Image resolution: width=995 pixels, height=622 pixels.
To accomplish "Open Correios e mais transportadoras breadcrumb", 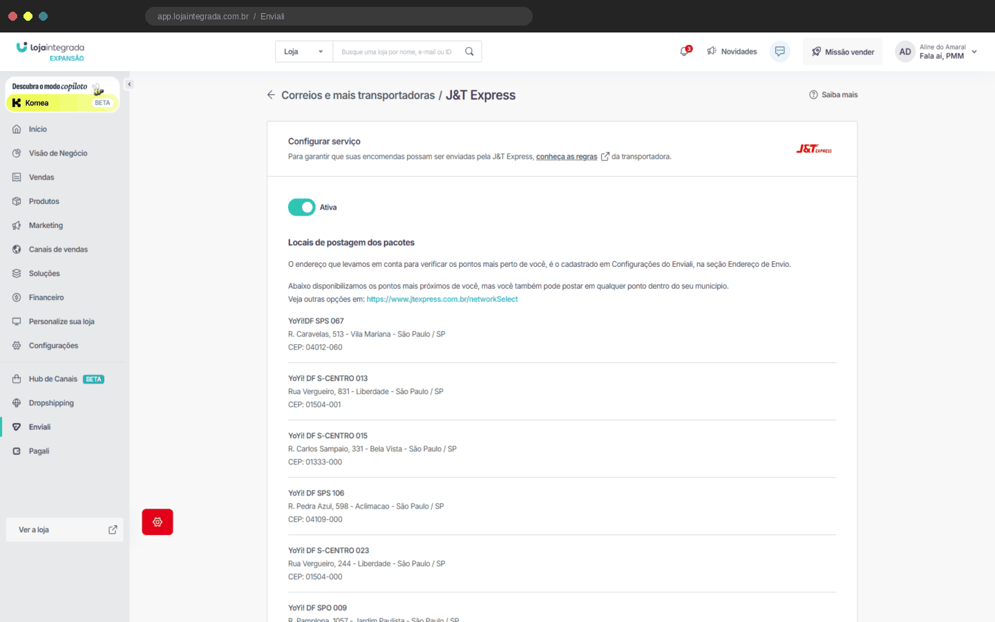I will click(358, 95).
